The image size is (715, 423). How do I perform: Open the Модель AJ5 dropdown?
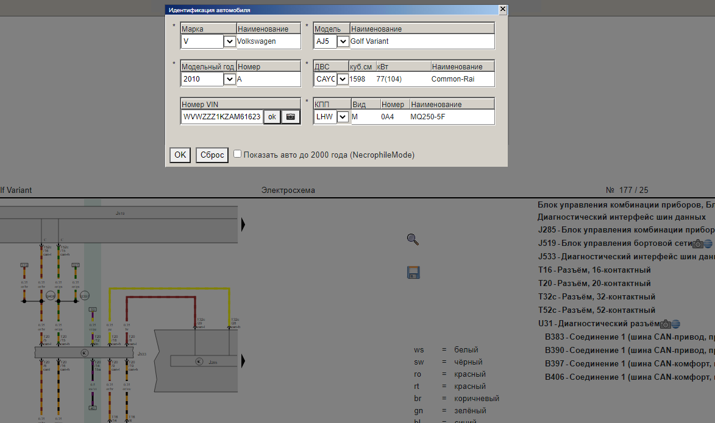343,41
